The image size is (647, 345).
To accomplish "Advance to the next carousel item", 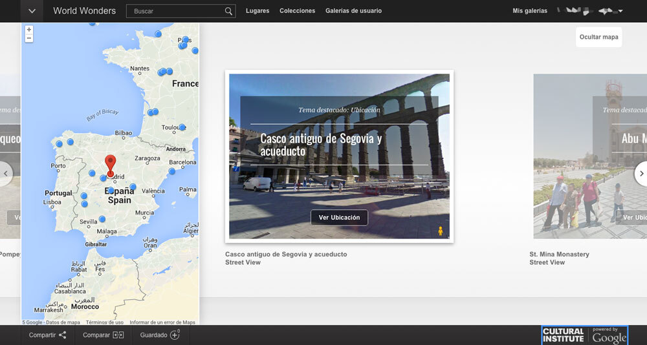I will tap(641, 173).
